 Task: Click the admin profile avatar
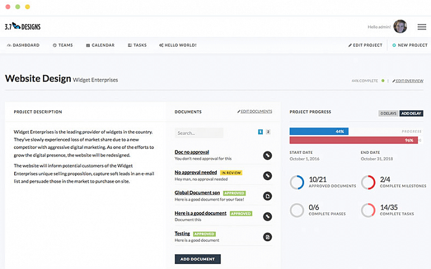[400, 26]
